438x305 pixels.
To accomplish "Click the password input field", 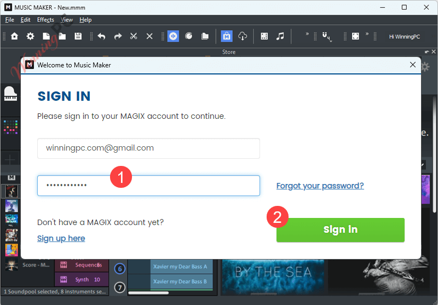I will click(x=148, y=186).
